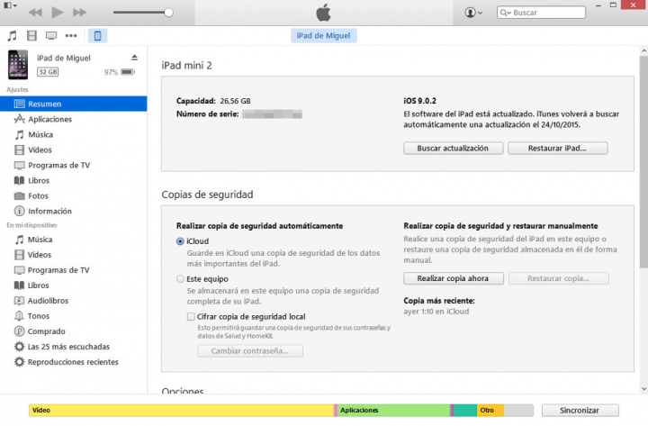This screenshot has width=648, height=426.
Task: Click the Apple logo in the top bar
Action: pos(324,13)
